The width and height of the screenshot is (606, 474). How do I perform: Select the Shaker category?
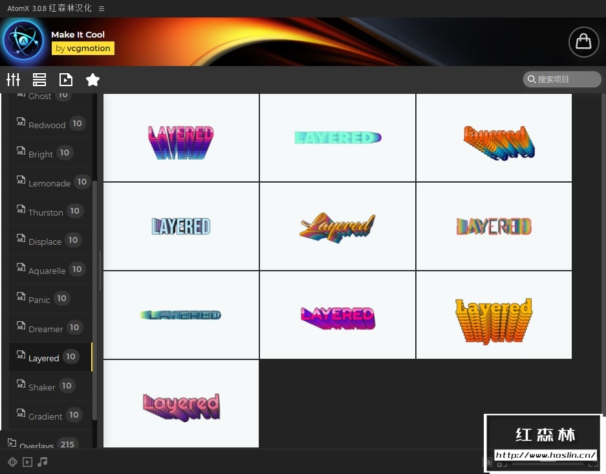click(50, 386)
